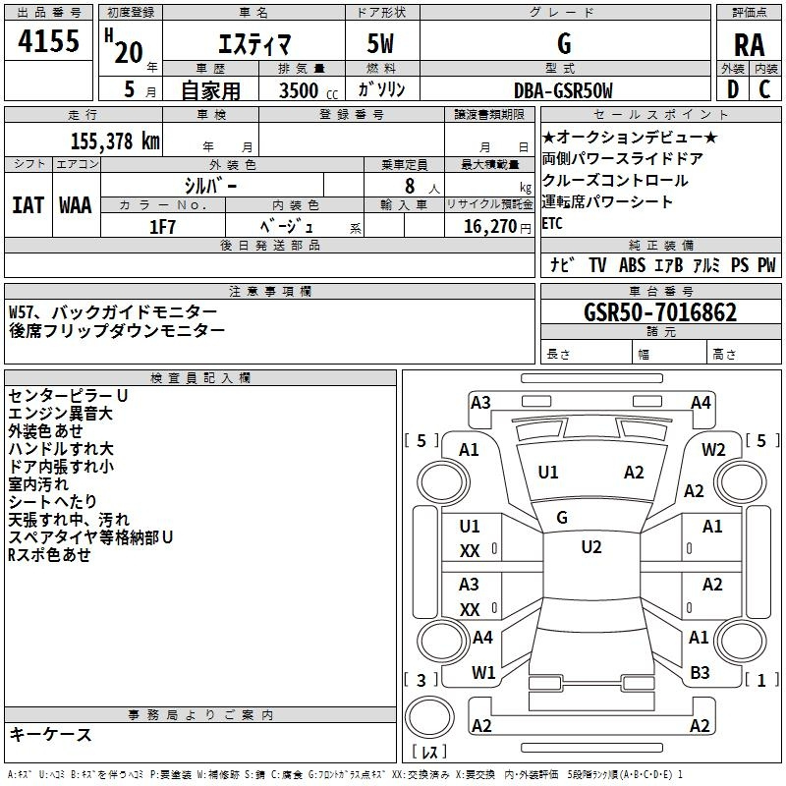Select the displacement value 3500 cc
This screenshot has height=786, width=786.
pyautogui.click(x=309, y=90)
